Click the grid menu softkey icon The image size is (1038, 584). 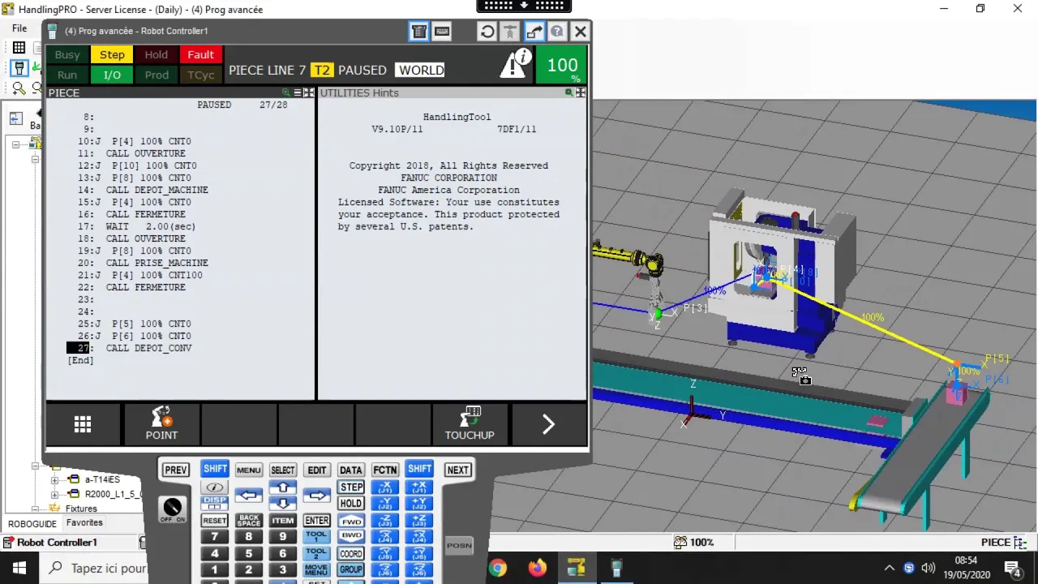[83, 423]
